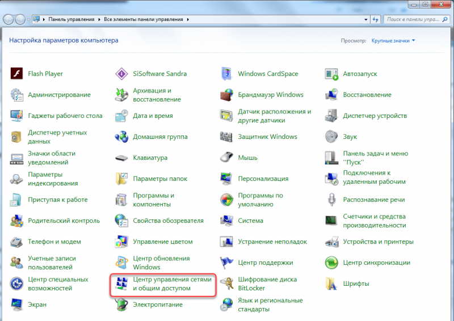Click the Приступая к работе link
454x321 pixels.
pyautogui.click(x=58, y=200)
